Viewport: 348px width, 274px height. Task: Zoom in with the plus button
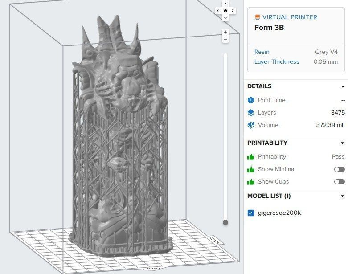point(225,32)
